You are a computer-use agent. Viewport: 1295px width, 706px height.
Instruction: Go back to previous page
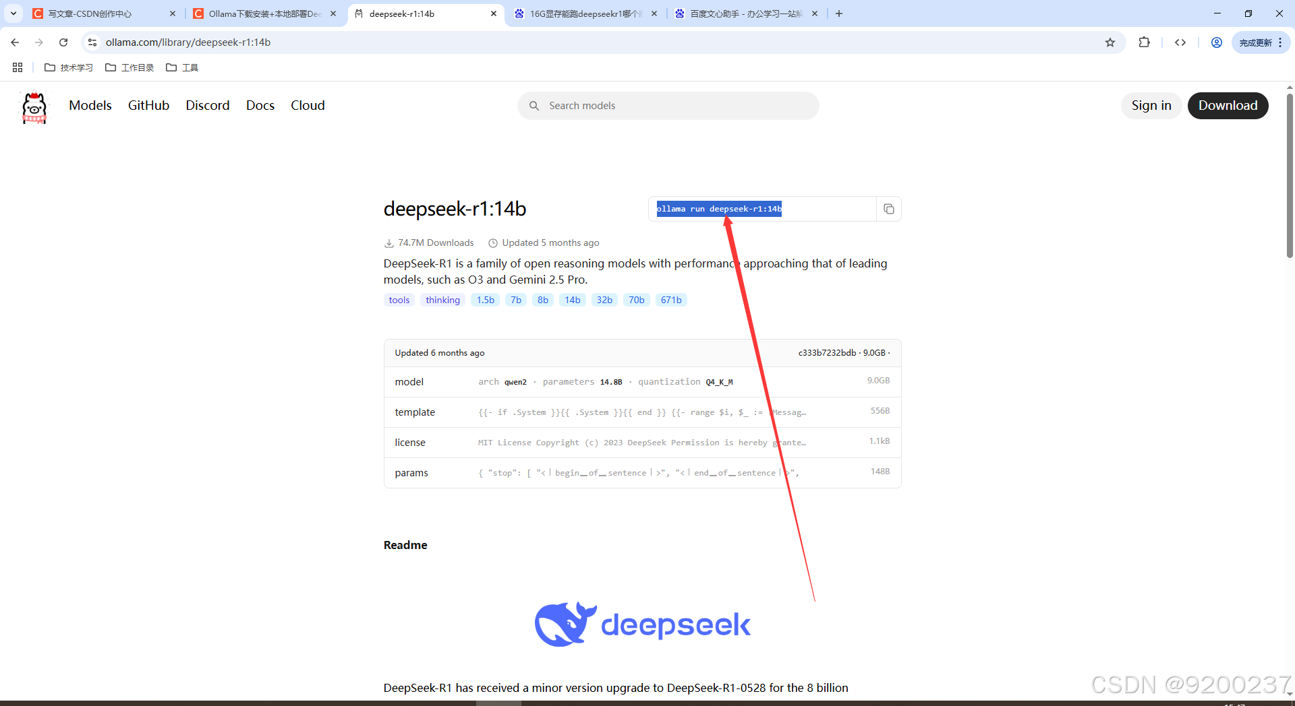tap(15, 42)
